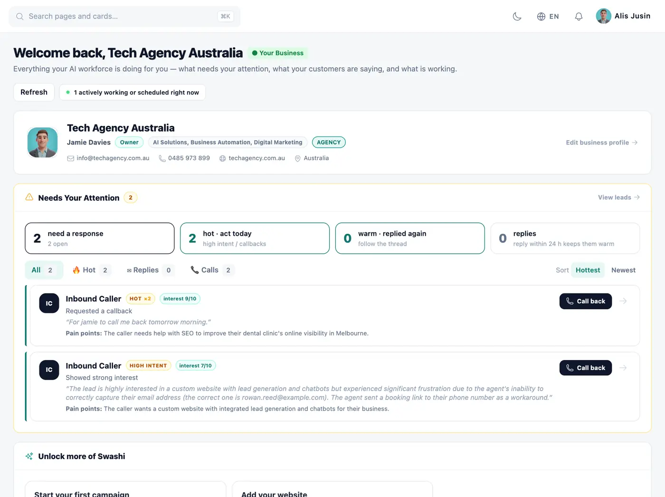Viewport: 665px width, 497px height.
Task: Open the notifications bell
Action: [579, 17]
